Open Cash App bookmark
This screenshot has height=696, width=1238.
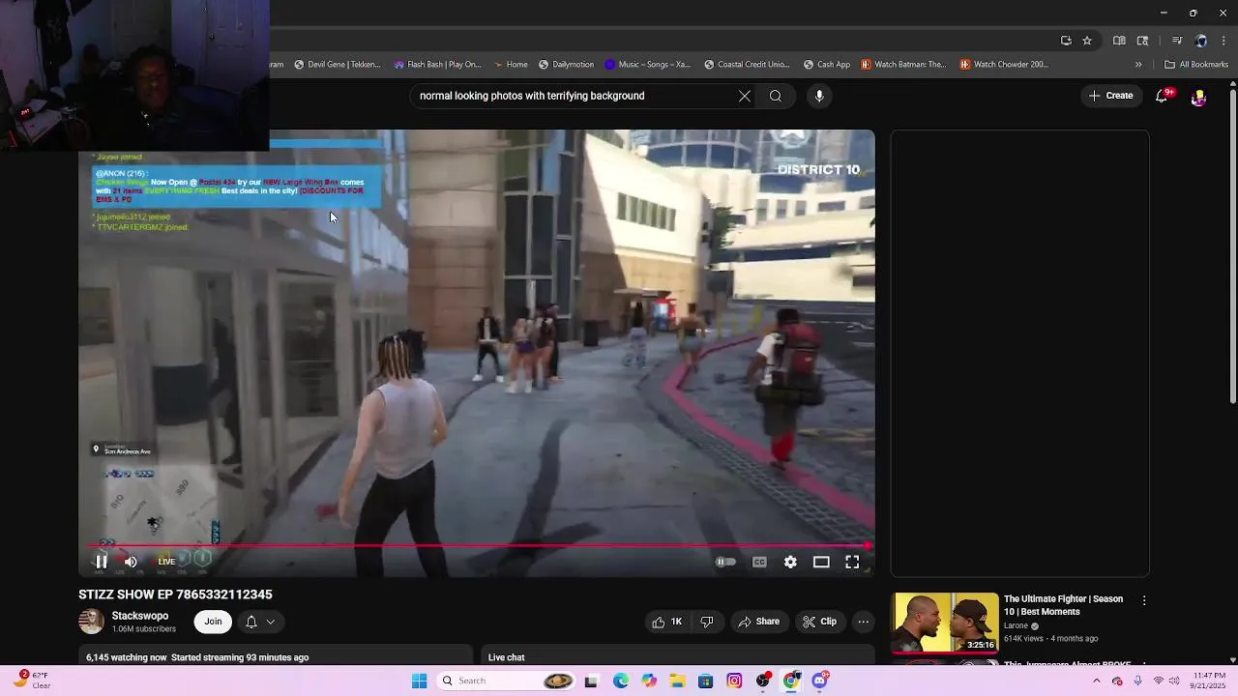[x=827, y=65]
